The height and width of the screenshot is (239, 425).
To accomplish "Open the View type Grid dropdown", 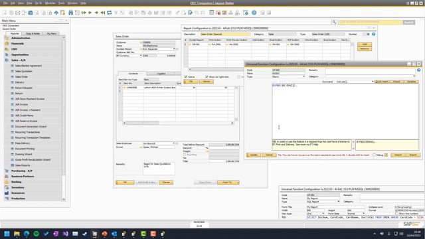I will (323, 214).
